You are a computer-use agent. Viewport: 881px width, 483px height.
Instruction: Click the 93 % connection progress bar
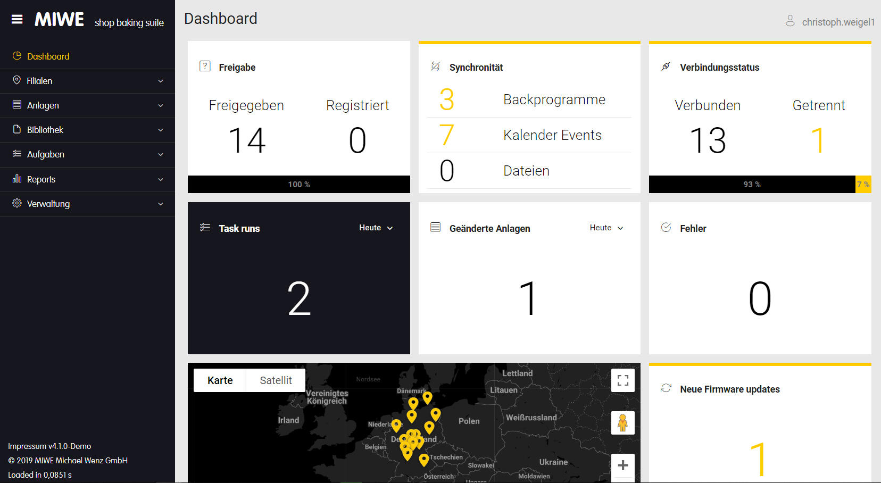point(752,185)
